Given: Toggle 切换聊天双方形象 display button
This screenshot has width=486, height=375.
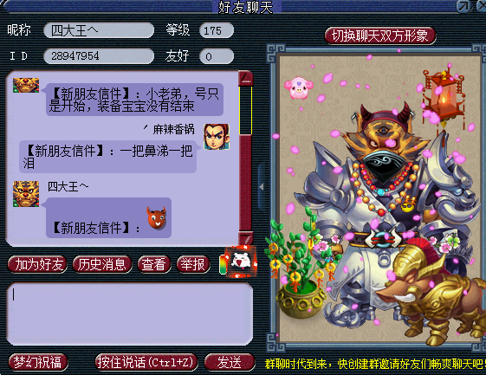Looking at the screenshot, I should 380,36.
